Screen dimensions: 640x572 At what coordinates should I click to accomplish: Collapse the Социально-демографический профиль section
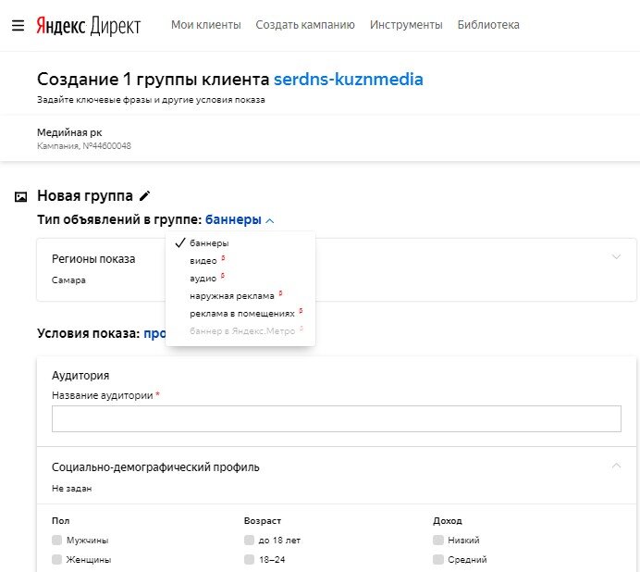pos(616,466)
